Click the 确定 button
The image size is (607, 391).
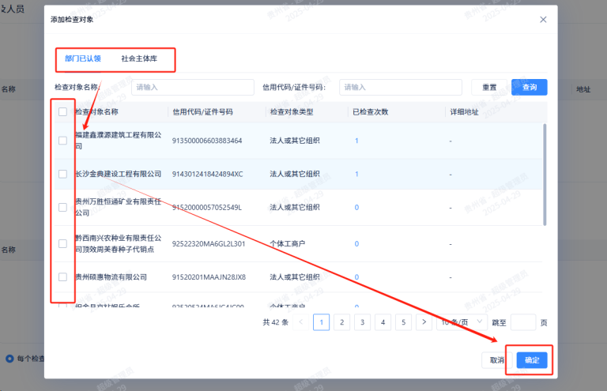(532, 360)
